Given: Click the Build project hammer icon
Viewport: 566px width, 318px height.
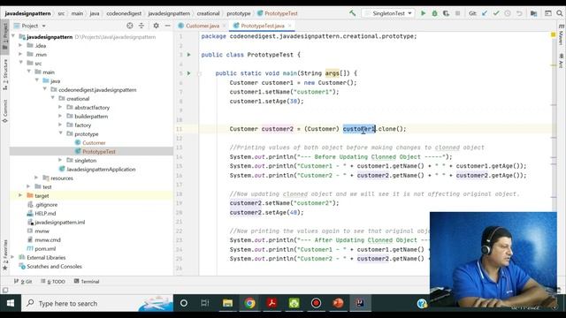Looking at the screenshot, I should 352,13.
